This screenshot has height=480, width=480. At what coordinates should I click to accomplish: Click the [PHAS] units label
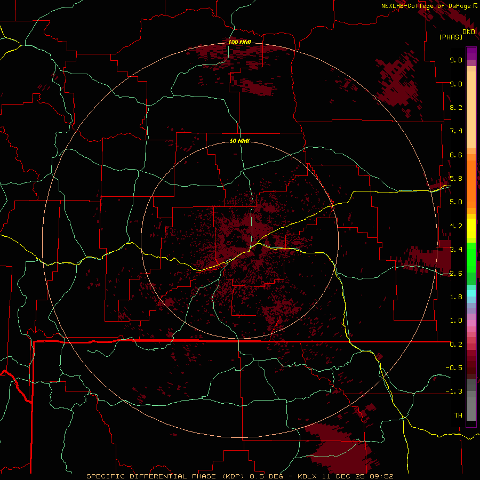[451, 37]
